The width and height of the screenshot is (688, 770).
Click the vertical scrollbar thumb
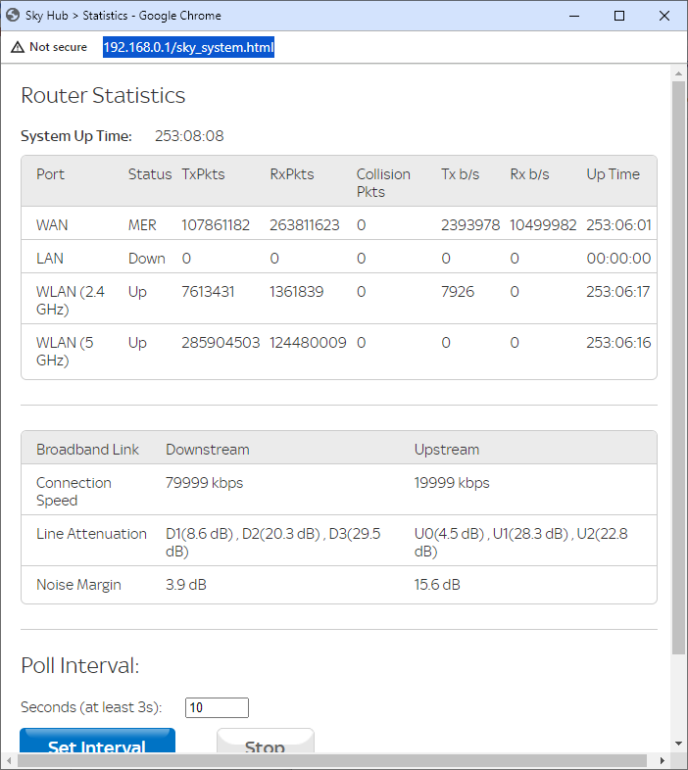[x=678, y=367]
